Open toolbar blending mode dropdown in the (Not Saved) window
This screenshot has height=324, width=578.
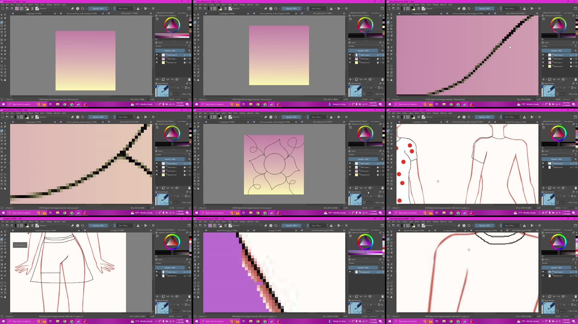tap(54, 8)
